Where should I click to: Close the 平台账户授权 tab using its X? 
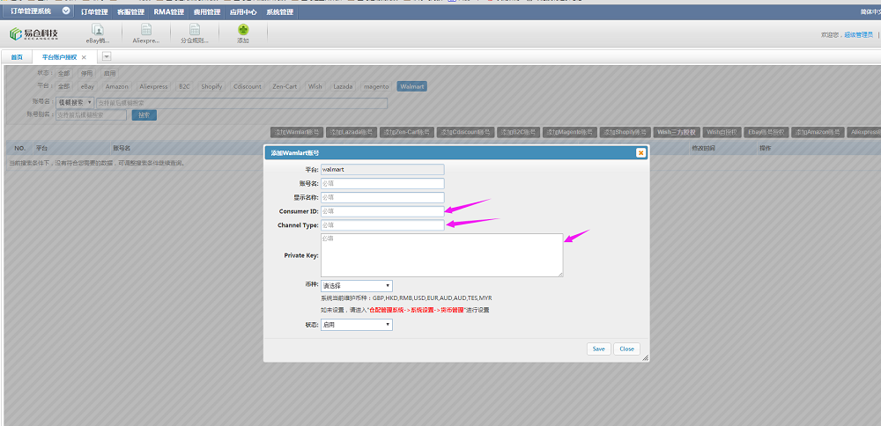pos(84,57)
